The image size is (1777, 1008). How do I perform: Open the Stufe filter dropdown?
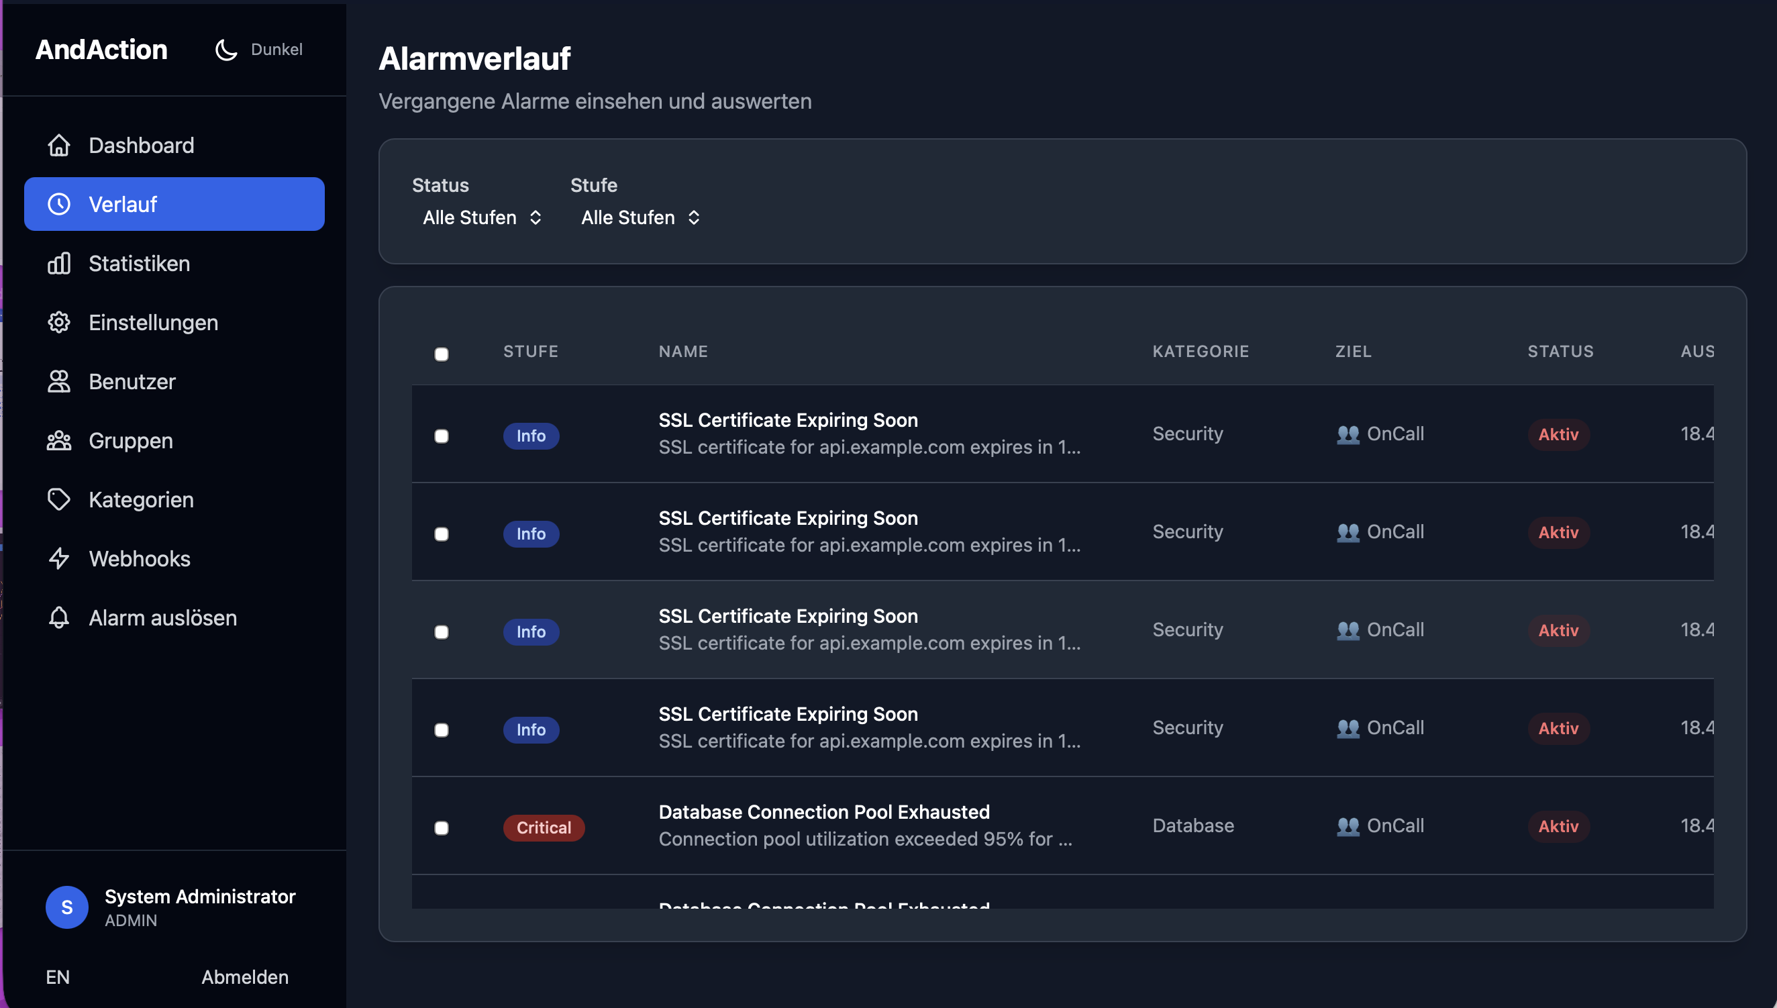point(640,217)
